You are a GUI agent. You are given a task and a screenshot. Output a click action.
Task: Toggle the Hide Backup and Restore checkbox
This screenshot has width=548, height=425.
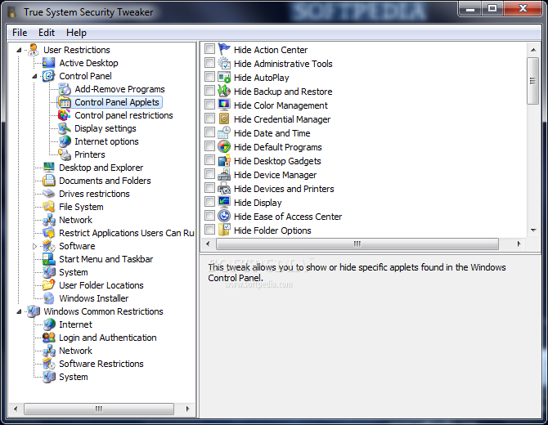(x=209, y=91)
